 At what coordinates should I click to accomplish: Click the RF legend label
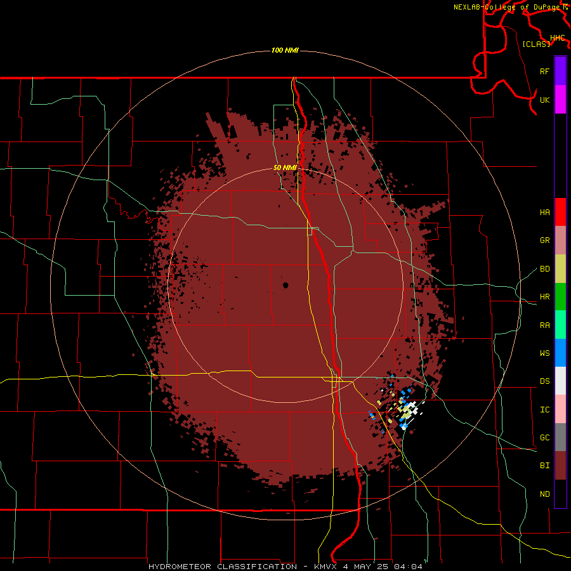(x=544, y=71)
